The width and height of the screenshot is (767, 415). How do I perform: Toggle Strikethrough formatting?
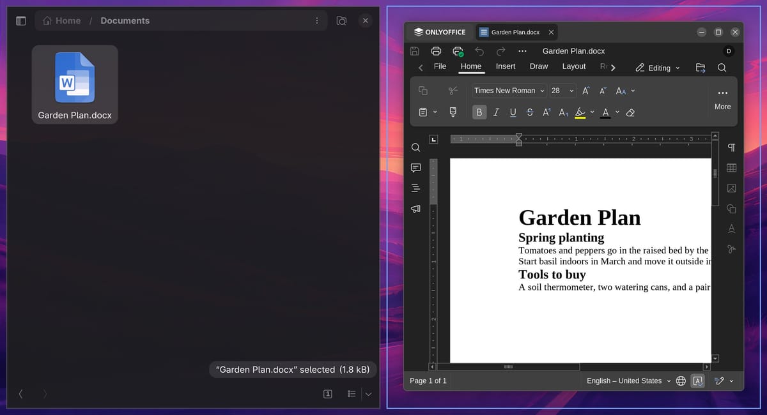(x=529, y=112)
